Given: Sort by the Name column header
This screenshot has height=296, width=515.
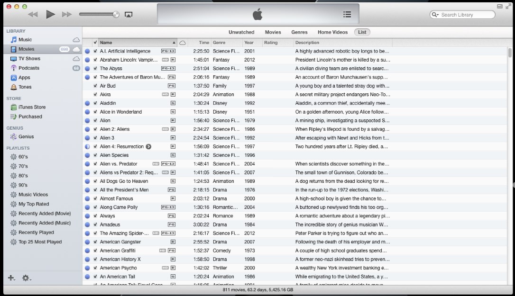Looking at the screenshot, I should 138,43.
